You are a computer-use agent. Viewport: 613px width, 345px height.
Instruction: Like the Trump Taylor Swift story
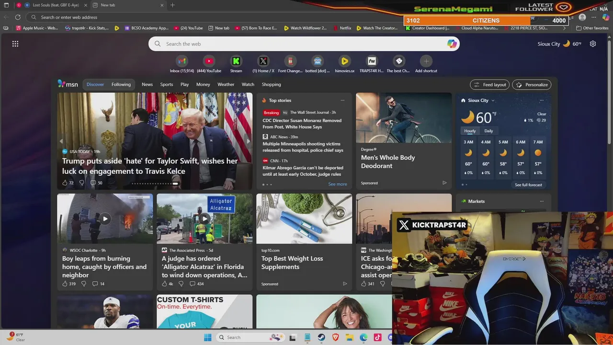pyautogui.click(x=65, y=183)
